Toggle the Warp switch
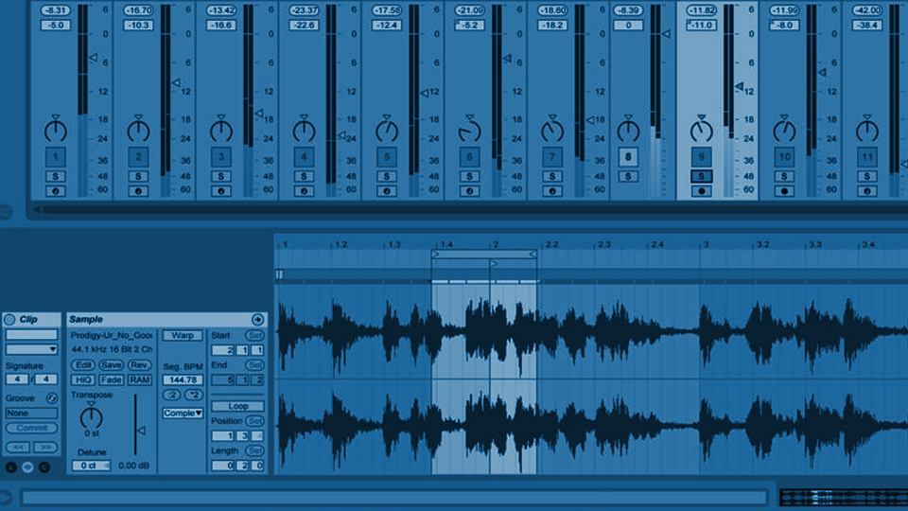 (x=183, y=335)
